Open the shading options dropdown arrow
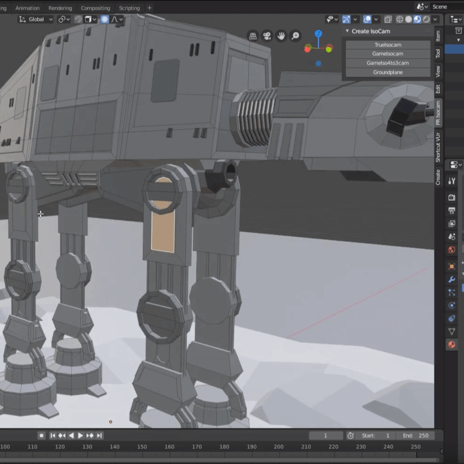The width and height of the screenshot is (464, 464). (435, 19)
